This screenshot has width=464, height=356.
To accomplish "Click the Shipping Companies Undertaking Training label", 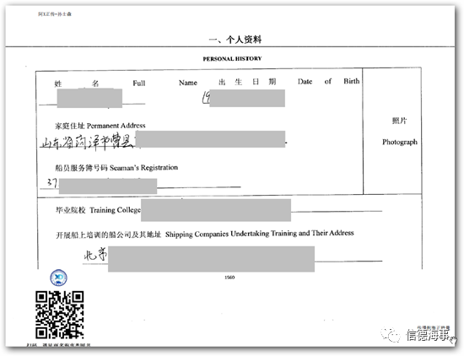I will (205, 234).
